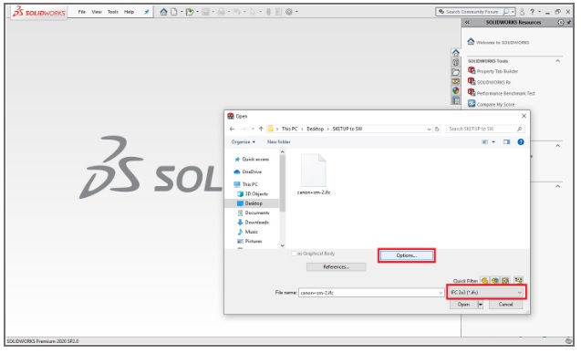Open the file type dropdown IFC 2x3
This screenshot has height=353, width=581.
click(486, 293)
